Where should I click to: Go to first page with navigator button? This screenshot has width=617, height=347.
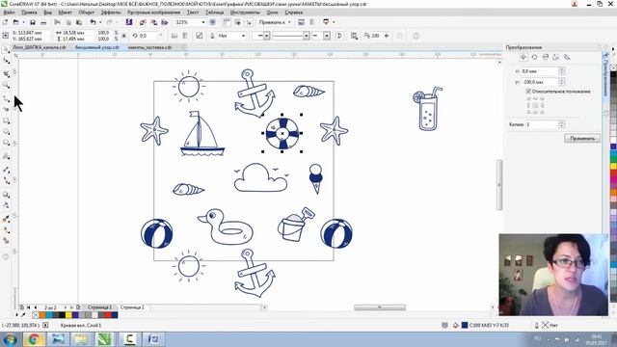click(28, 307)
